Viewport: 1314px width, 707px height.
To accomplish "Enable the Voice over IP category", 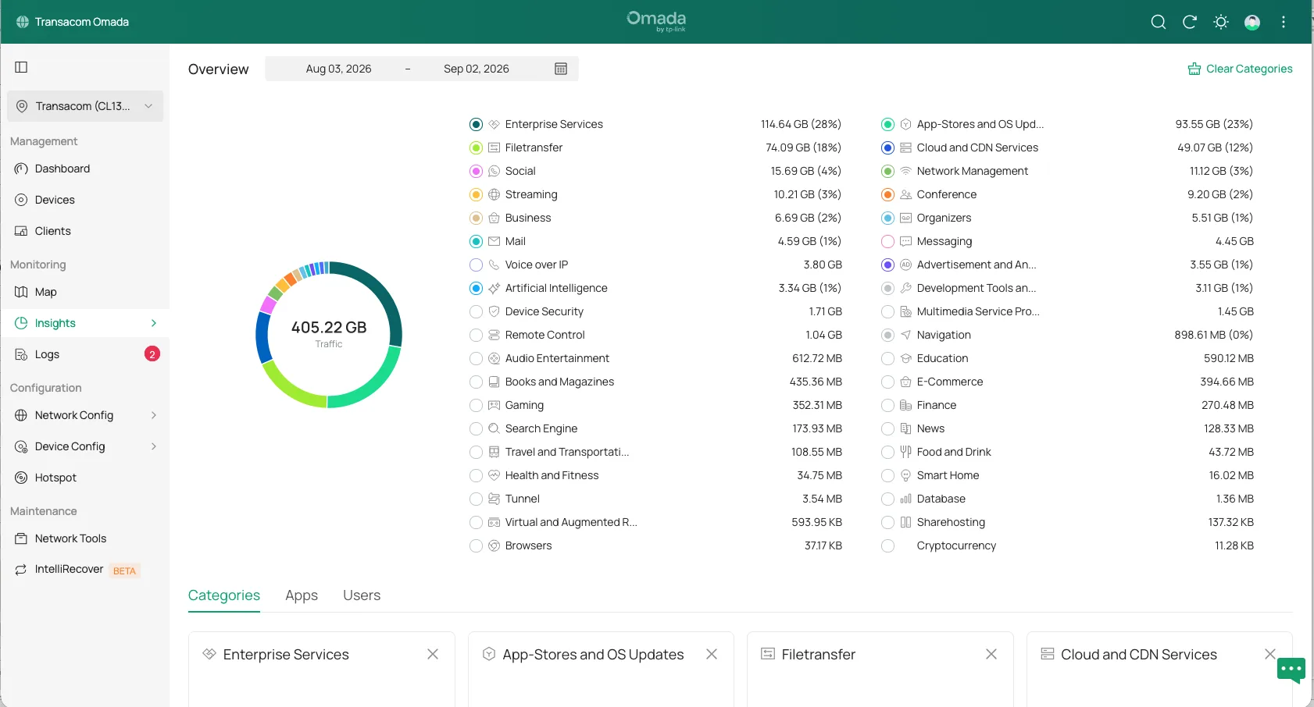I will click(x=476, y=265).
